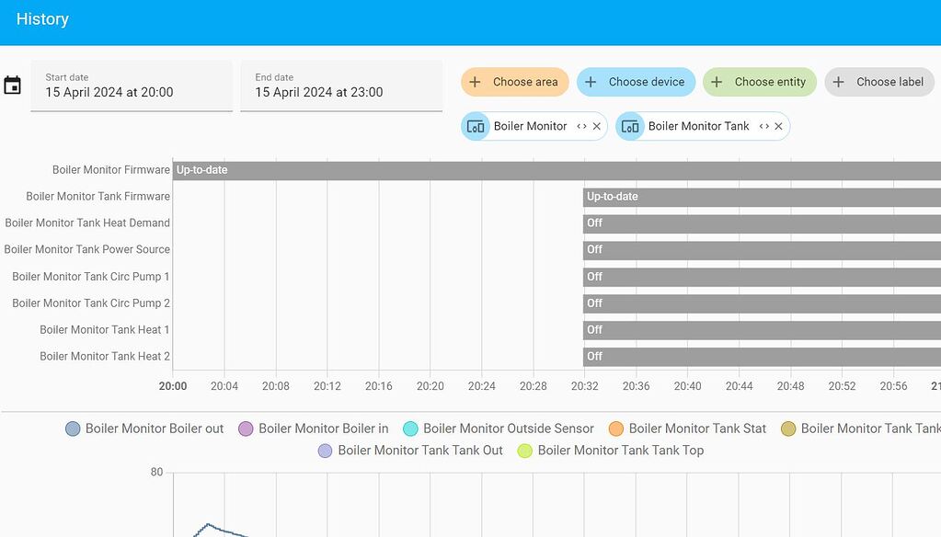Edit the Start date field
This screenshot has width=941, height=537.
pyautogui.click(x=132, y=86)
